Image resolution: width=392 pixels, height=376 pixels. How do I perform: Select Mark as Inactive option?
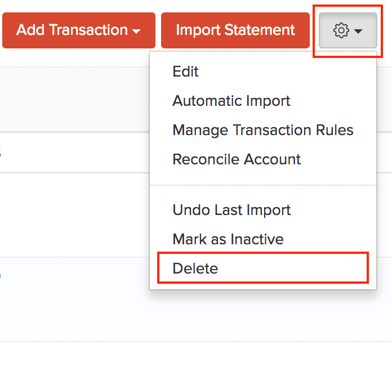pyautogui.click(x=228, y=239)
